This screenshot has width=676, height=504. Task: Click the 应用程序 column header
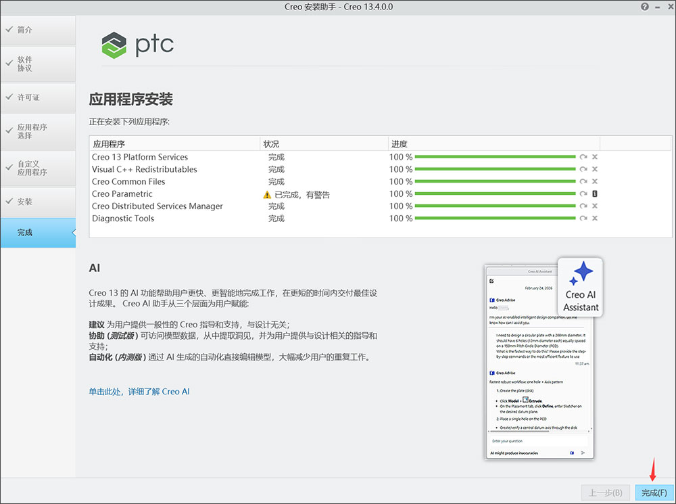[174, 143]
